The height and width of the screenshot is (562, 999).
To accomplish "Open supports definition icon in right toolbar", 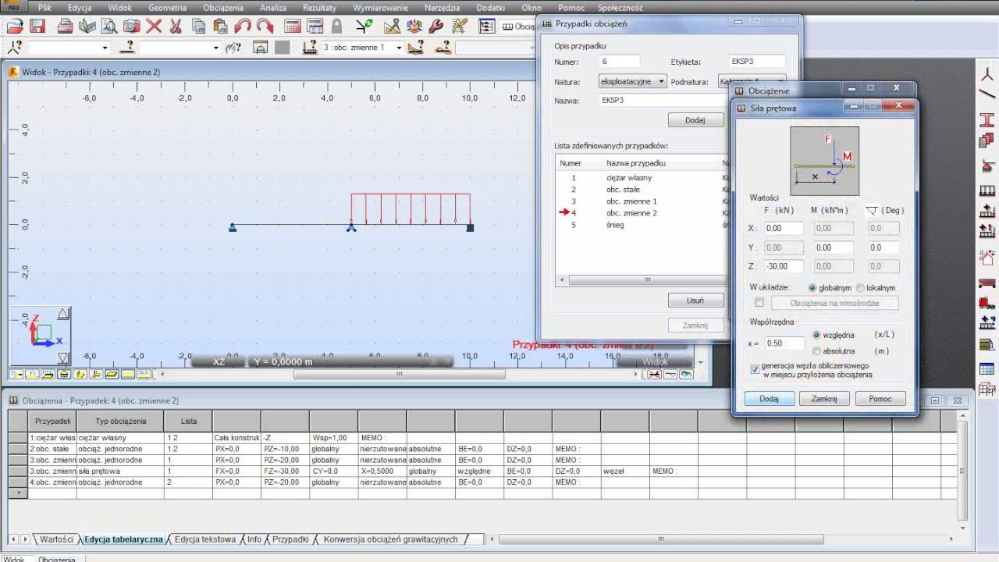I will 987,166.
